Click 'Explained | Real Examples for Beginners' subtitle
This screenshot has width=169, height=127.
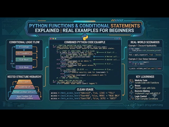(x=84, y=30)
